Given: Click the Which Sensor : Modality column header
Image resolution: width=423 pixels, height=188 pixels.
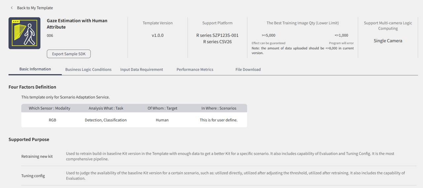Looking at the screenshot, I should point(50,108).
